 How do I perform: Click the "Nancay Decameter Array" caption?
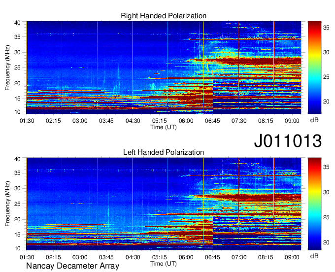(x=72, y=266)
